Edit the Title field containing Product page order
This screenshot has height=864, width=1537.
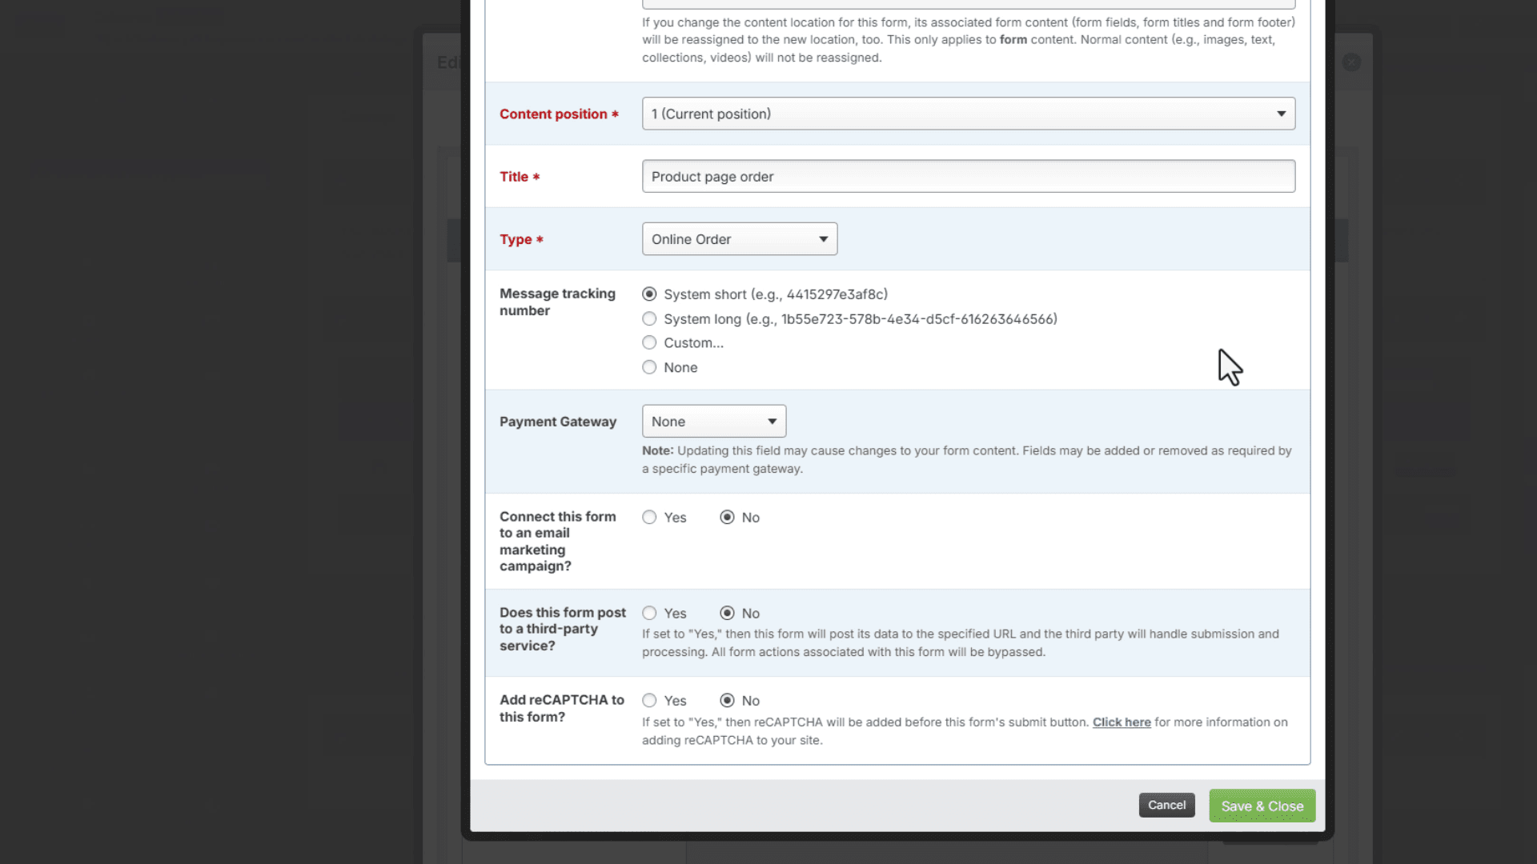(x=969, y=176)
